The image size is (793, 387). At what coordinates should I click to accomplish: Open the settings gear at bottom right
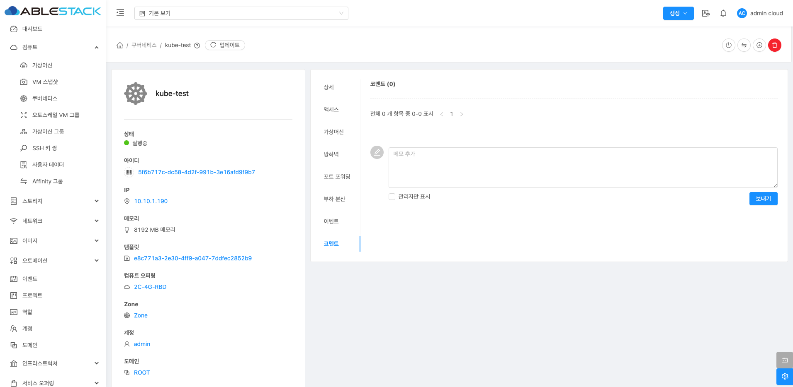point(784,376)
